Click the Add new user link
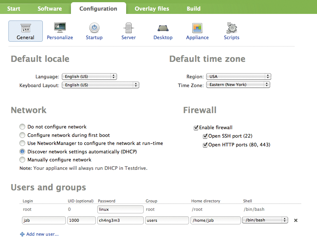The width and height of the screenshot is (317, 239). 42,234
